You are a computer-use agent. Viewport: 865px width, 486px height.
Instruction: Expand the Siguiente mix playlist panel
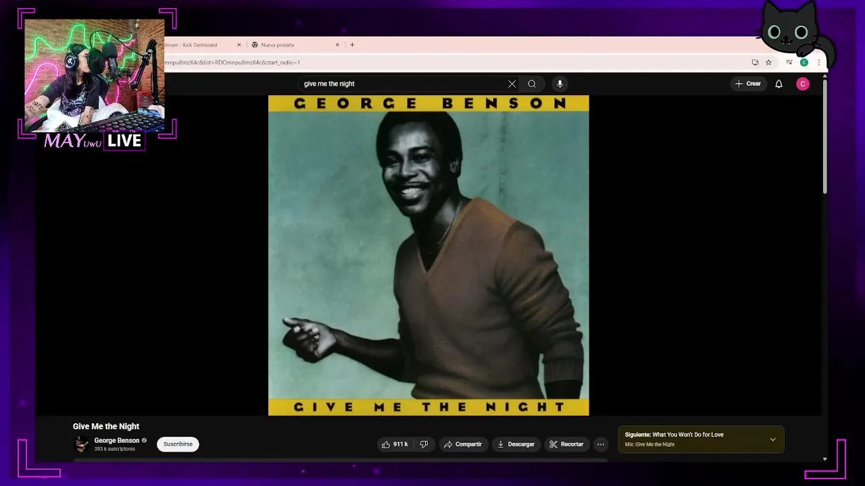click(773, 439)
